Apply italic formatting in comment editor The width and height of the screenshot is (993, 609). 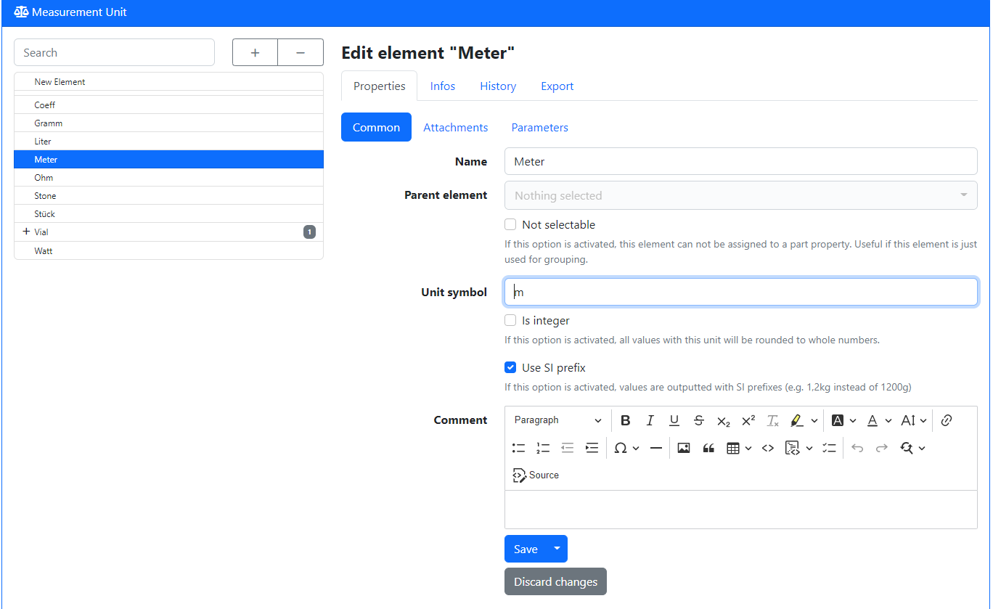[x=650, y=420]
